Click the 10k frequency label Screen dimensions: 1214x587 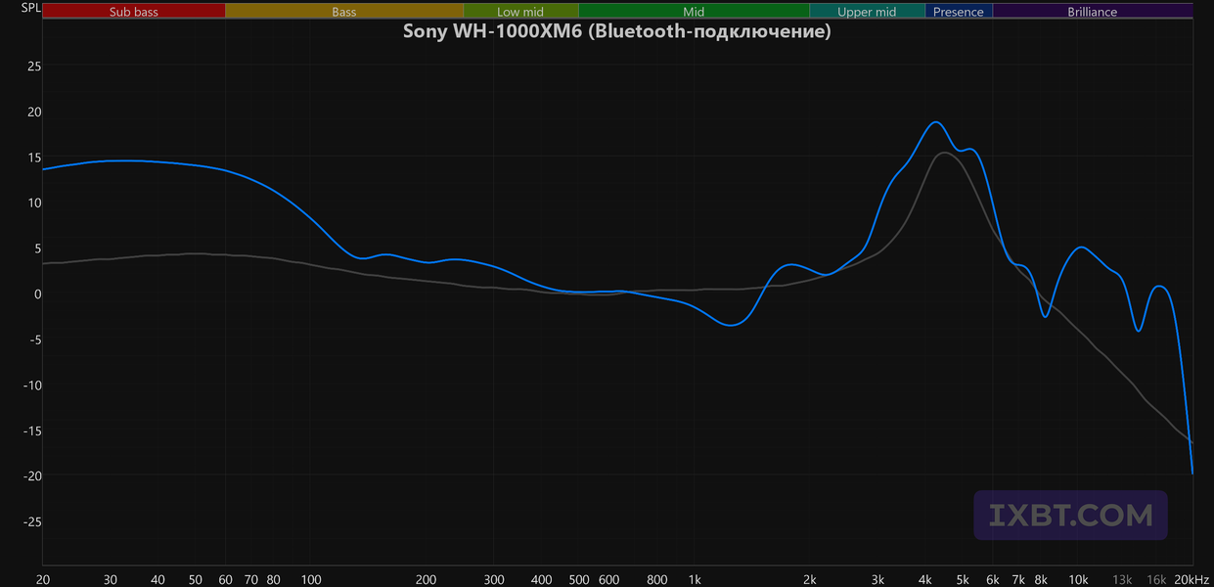pos(1078,579)
